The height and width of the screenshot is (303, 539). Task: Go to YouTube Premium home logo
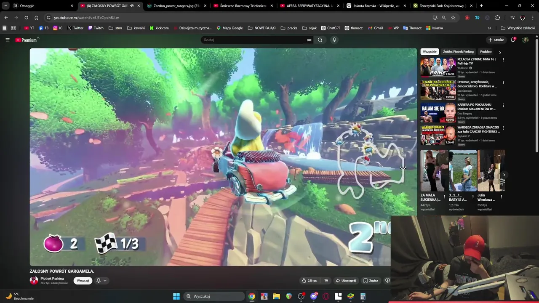[x=26, y=40]
